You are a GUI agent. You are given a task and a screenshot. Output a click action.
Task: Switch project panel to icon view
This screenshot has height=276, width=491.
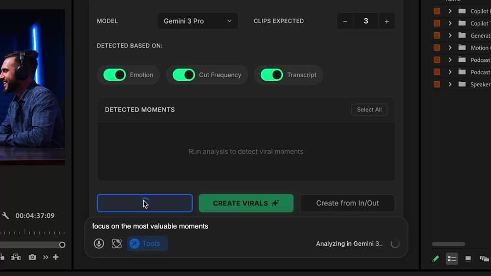click(468, 259)
